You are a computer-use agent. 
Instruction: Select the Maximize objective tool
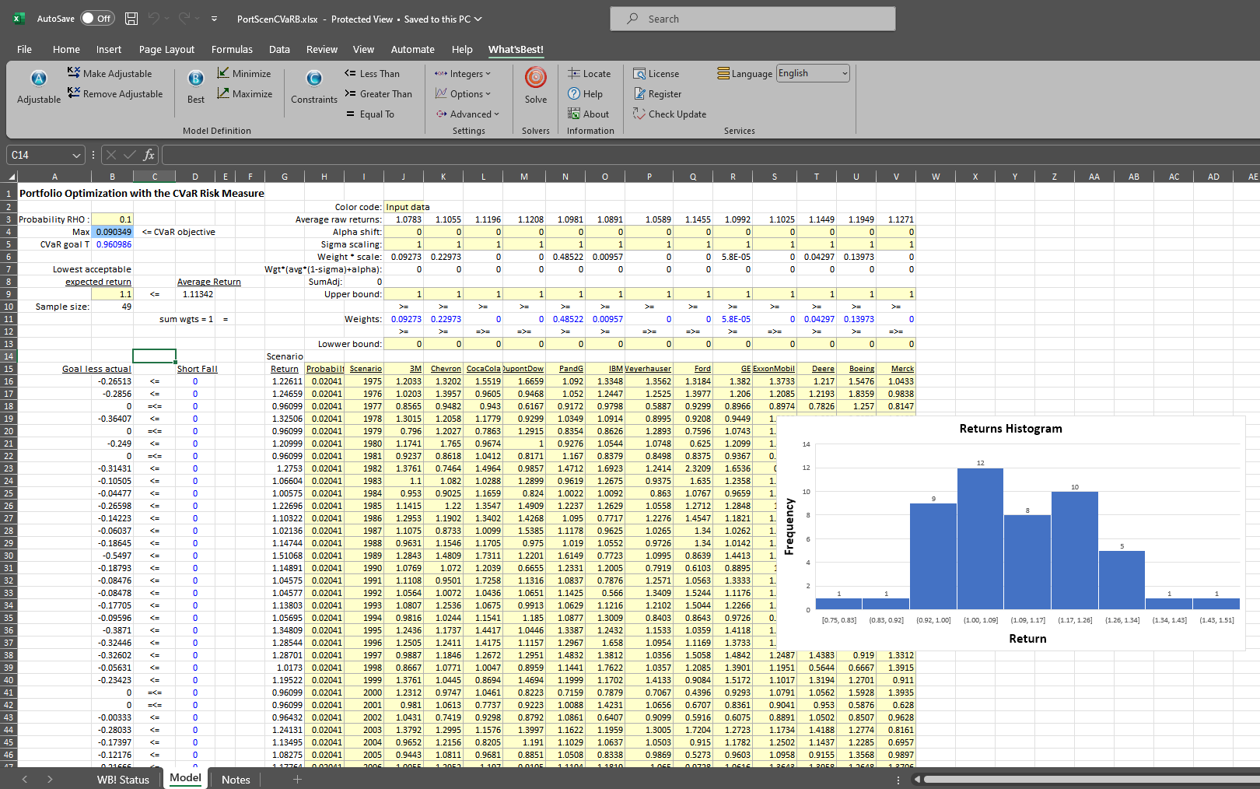pos(245,93)
